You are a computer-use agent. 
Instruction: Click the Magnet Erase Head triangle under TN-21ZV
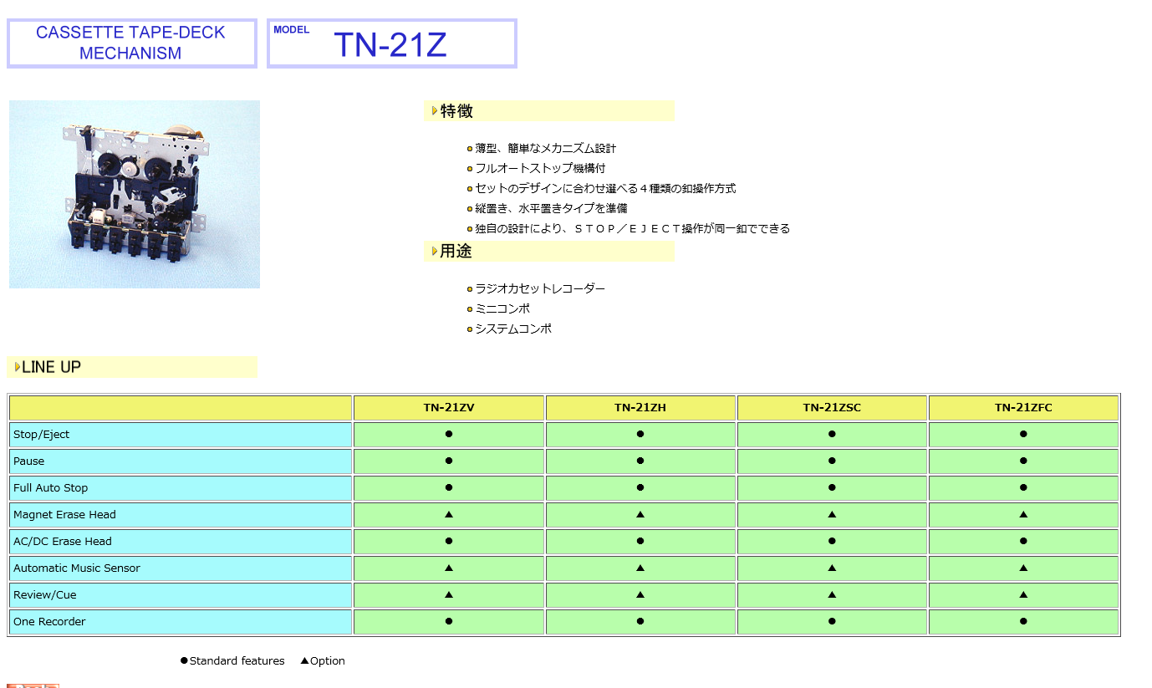coord(449,515)
